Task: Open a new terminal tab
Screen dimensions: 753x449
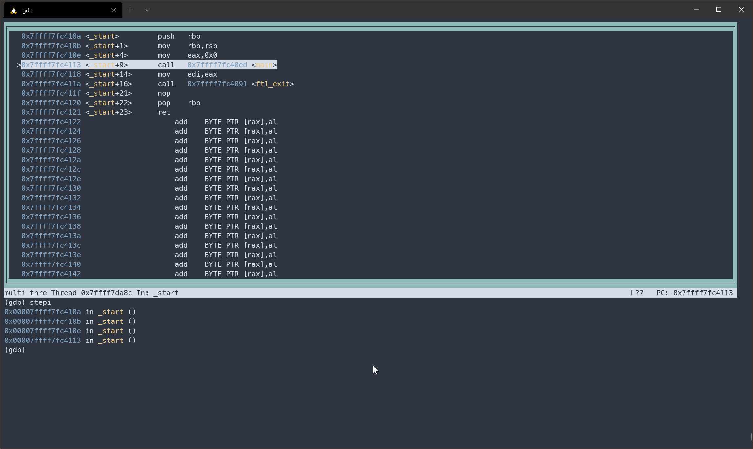Action: pyautogui.click(x=130, y=10)
